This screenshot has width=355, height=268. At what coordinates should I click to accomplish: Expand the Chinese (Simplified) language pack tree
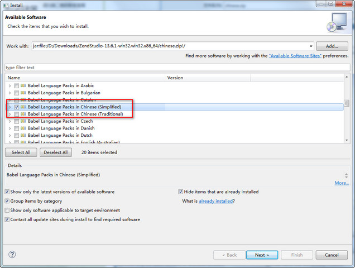click(9, 107)
